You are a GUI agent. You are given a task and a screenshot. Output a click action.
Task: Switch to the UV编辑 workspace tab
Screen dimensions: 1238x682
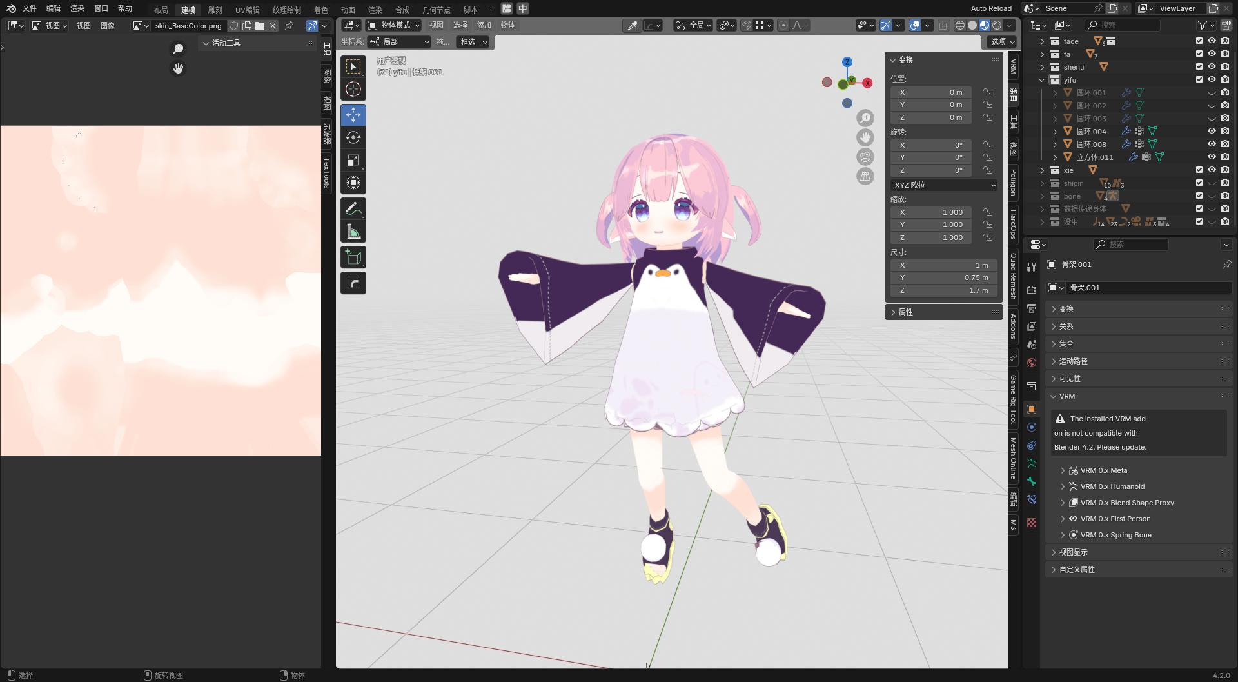(247, 10)
